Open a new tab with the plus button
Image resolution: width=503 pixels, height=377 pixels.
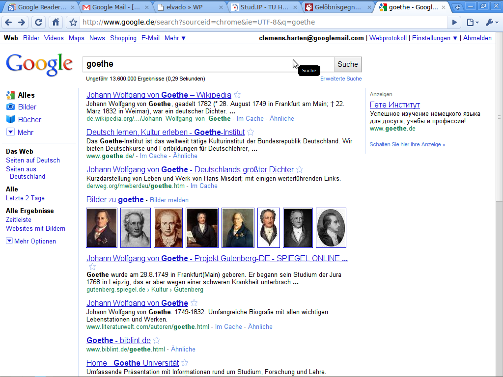click(x=458, y=7)
